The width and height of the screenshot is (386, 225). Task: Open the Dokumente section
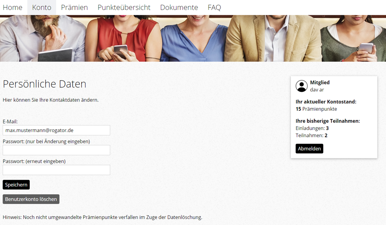tap(179, 7)
